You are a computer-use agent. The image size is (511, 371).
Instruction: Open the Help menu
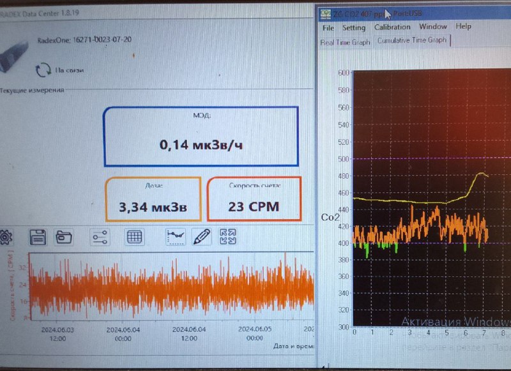click(463, 26)
